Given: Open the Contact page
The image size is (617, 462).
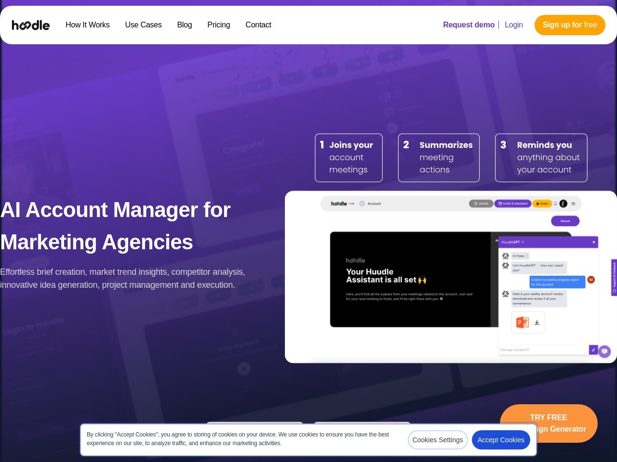Looking at the screenshot, I should pos(258,25).
